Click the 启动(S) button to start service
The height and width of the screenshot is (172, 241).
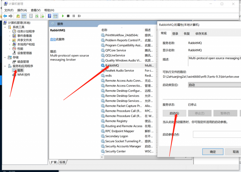coord(174,113)
